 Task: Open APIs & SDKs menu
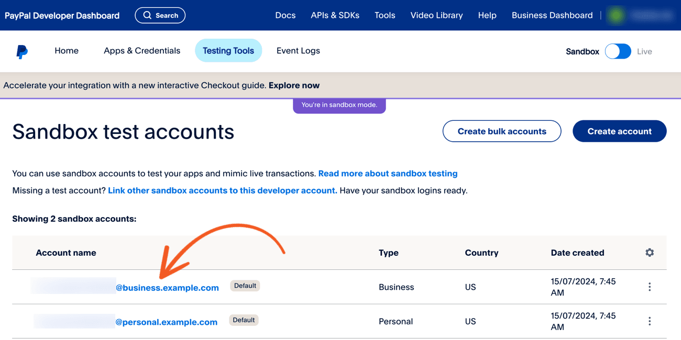point(335,15)
